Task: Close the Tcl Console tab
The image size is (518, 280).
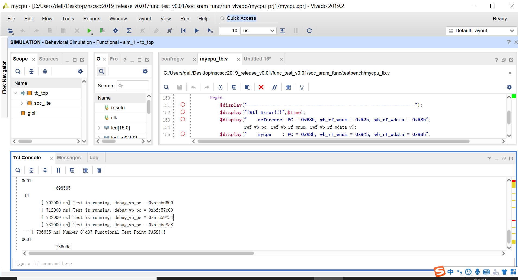Action: [52, 158]
